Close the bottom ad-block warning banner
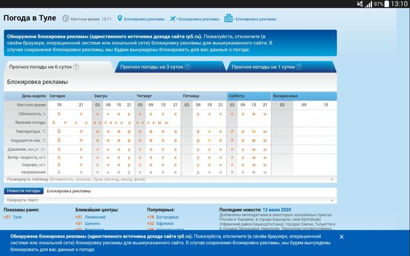Screen dimensions: 410x256 tap(341, 237)
